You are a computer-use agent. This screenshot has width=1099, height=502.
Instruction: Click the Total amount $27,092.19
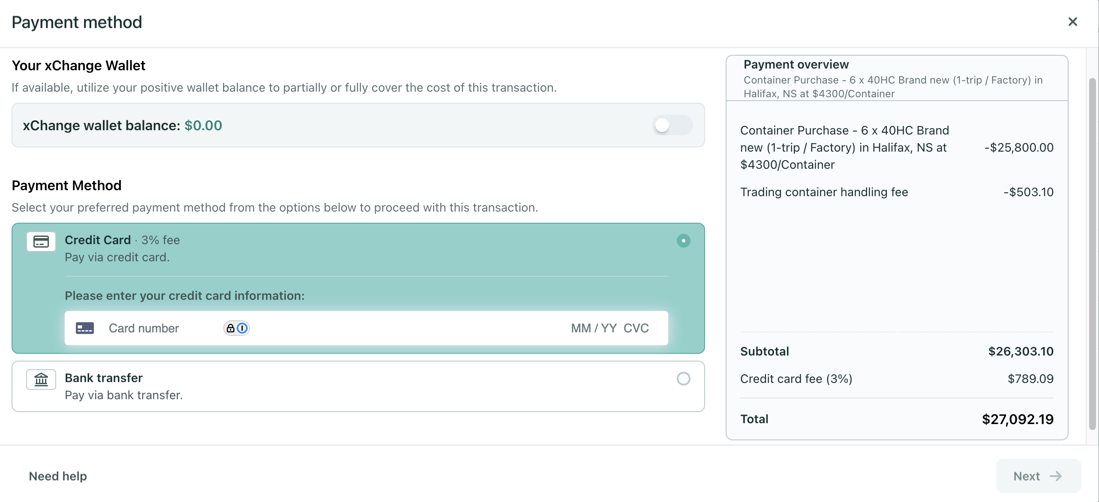pos(1018,419)
